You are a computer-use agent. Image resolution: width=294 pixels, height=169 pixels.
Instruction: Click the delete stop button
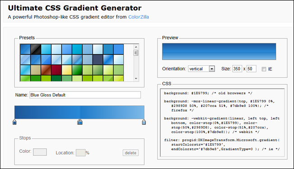coord(131,153)
